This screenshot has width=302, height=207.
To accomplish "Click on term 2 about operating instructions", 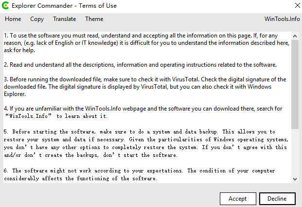I will (140, 65).
